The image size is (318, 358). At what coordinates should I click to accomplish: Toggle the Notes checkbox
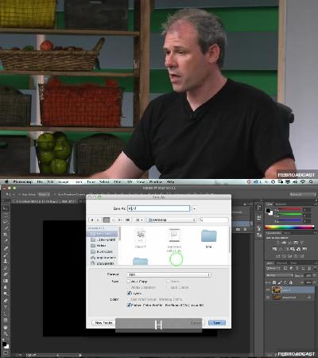[x=168, y=282]
